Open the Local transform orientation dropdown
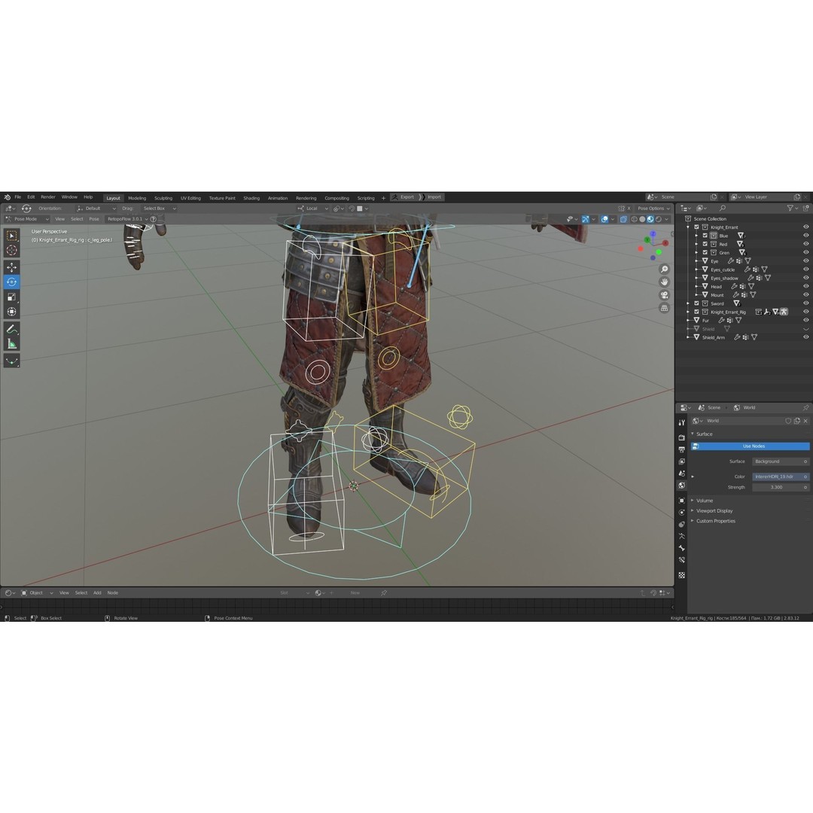The height and width of the screenshot is (813, 813). coord(314,209)
